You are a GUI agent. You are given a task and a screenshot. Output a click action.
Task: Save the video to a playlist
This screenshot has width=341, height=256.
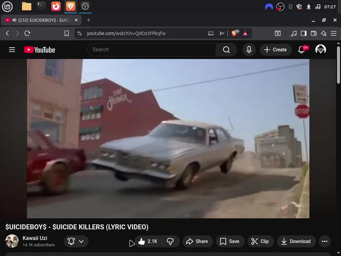[x=230, y=241]
